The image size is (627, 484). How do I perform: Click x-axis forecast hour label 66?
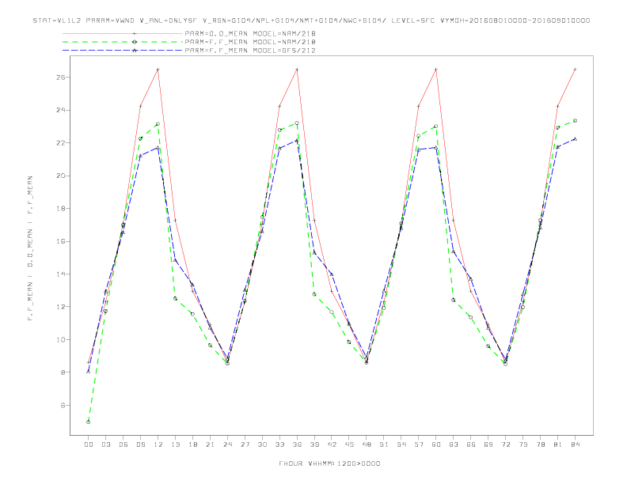point(471,444)
